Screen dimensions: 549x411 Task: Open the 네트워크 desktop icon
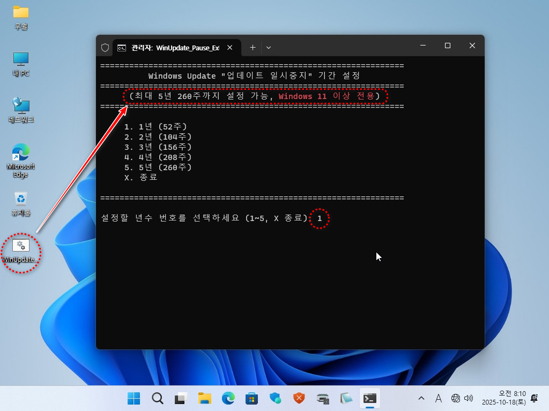coord(21,110)
